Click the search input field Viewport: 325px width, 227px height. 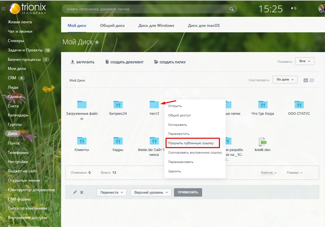click(x=149, y=9)
